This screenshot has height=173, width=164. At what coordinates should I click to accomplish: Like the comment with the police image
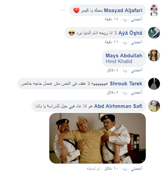[137, 168]
